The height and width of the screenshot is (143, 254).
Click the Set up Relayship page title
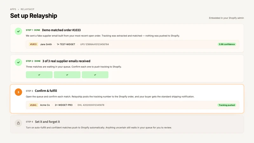pyautogui.click(x=34, y=16)
